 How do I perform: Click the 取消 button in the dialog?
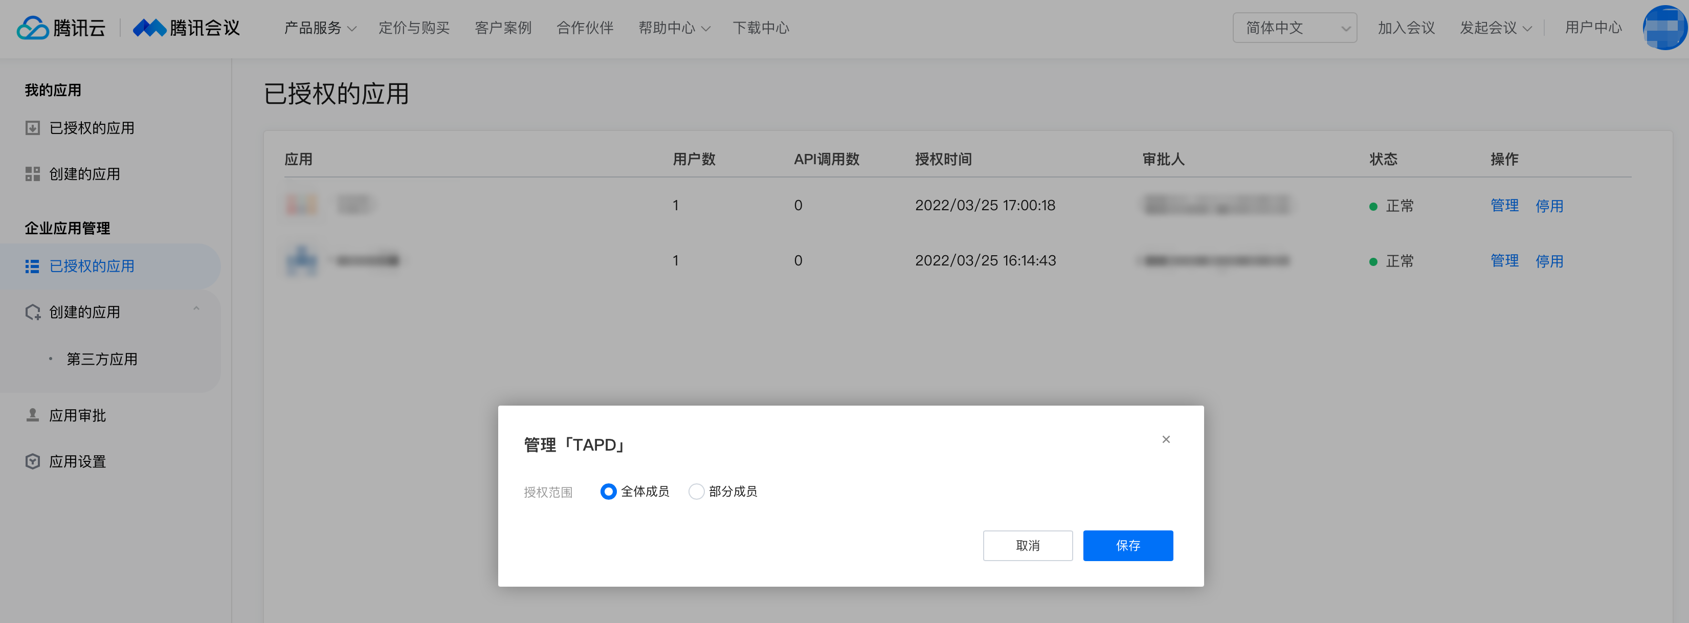pyautogui.click(x=1028, y=546)
